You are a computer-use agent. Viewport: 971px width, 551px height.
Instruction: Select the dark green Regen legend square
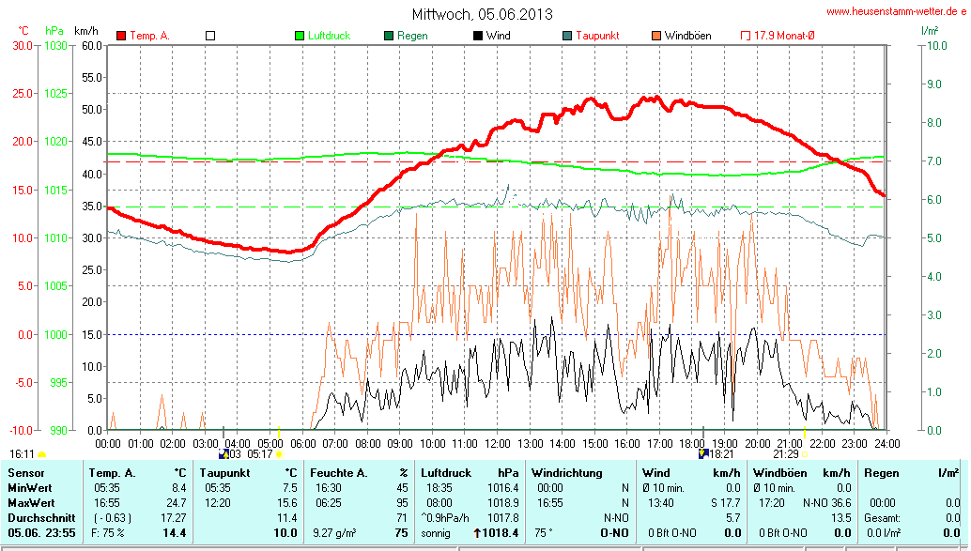point(389,36)
